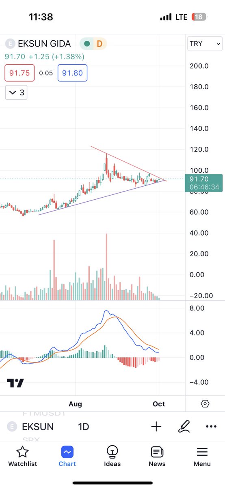Tap the green market status dot

(87, 44)
